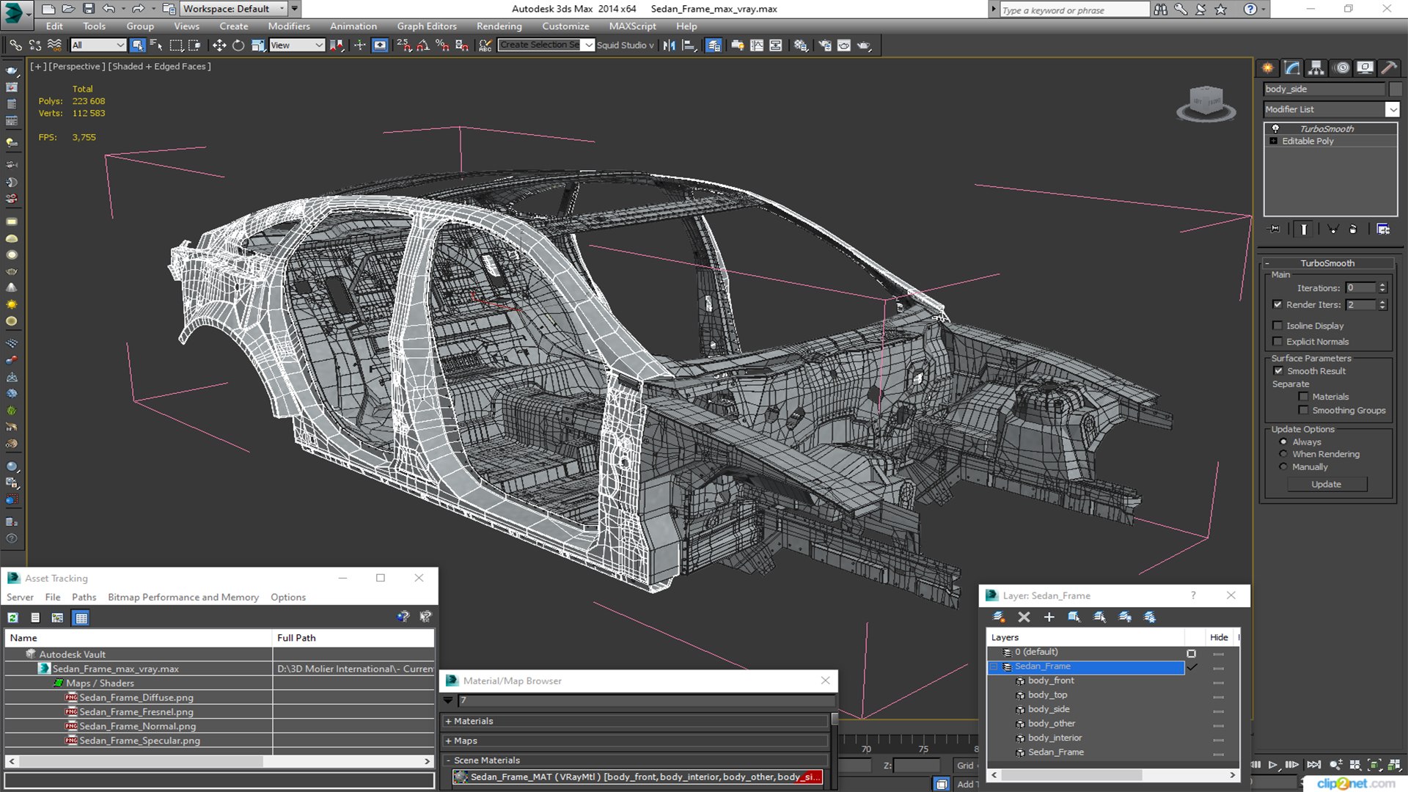
Task: Click the body_side object color swatch
Action: 1396,89
